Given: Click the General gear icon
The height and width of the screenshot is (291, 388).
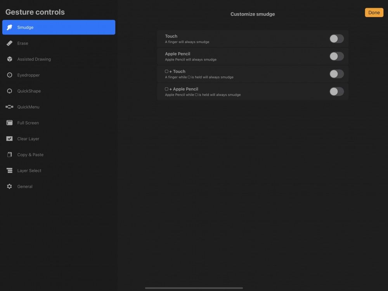Looking at the screenshot, I should (9, 186).
